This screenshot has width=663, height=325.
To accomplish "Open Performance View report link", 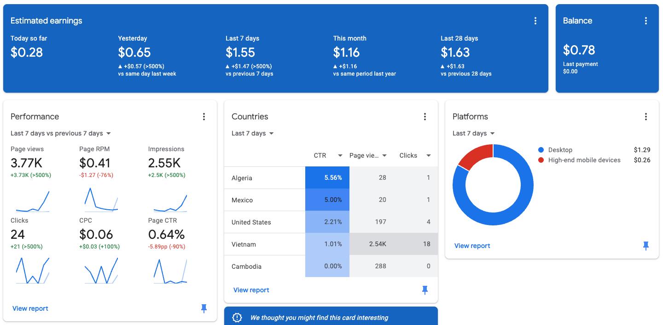I will [30, 308].
